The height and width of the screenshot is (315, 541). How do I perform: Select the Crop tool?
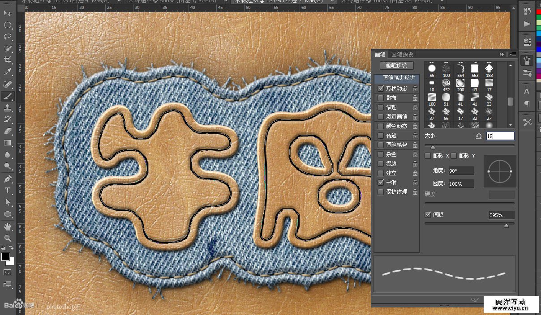point(8,60)
